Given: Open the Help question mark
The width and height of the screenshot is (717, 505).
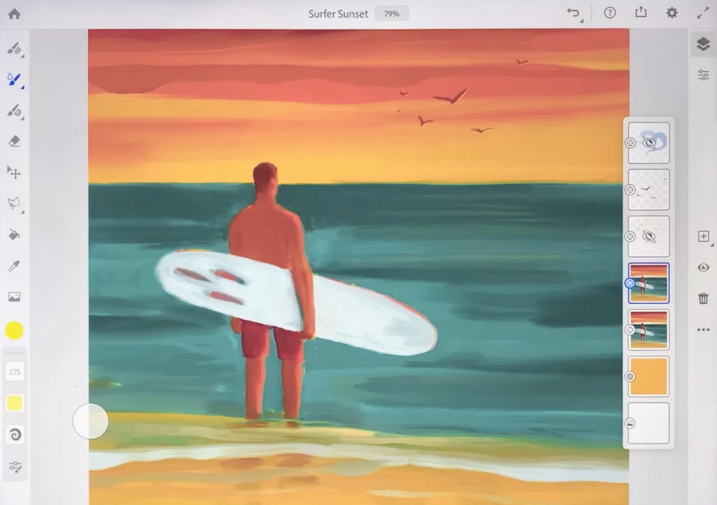Looking at the screenshot, I should [609, 13].
